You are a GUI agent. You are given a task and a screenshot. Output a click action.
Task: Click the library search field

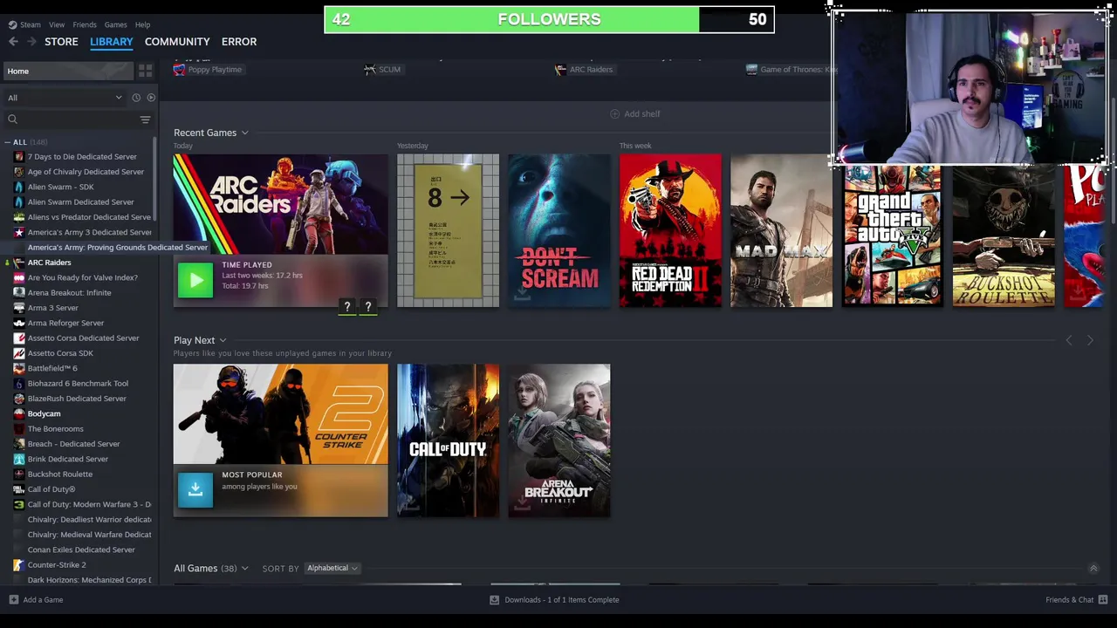coord(72,119)
